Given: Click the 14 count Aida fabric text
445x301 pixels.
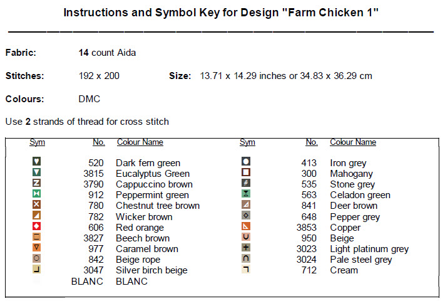Looking at the screenshot, I should (x=107, y=53).
